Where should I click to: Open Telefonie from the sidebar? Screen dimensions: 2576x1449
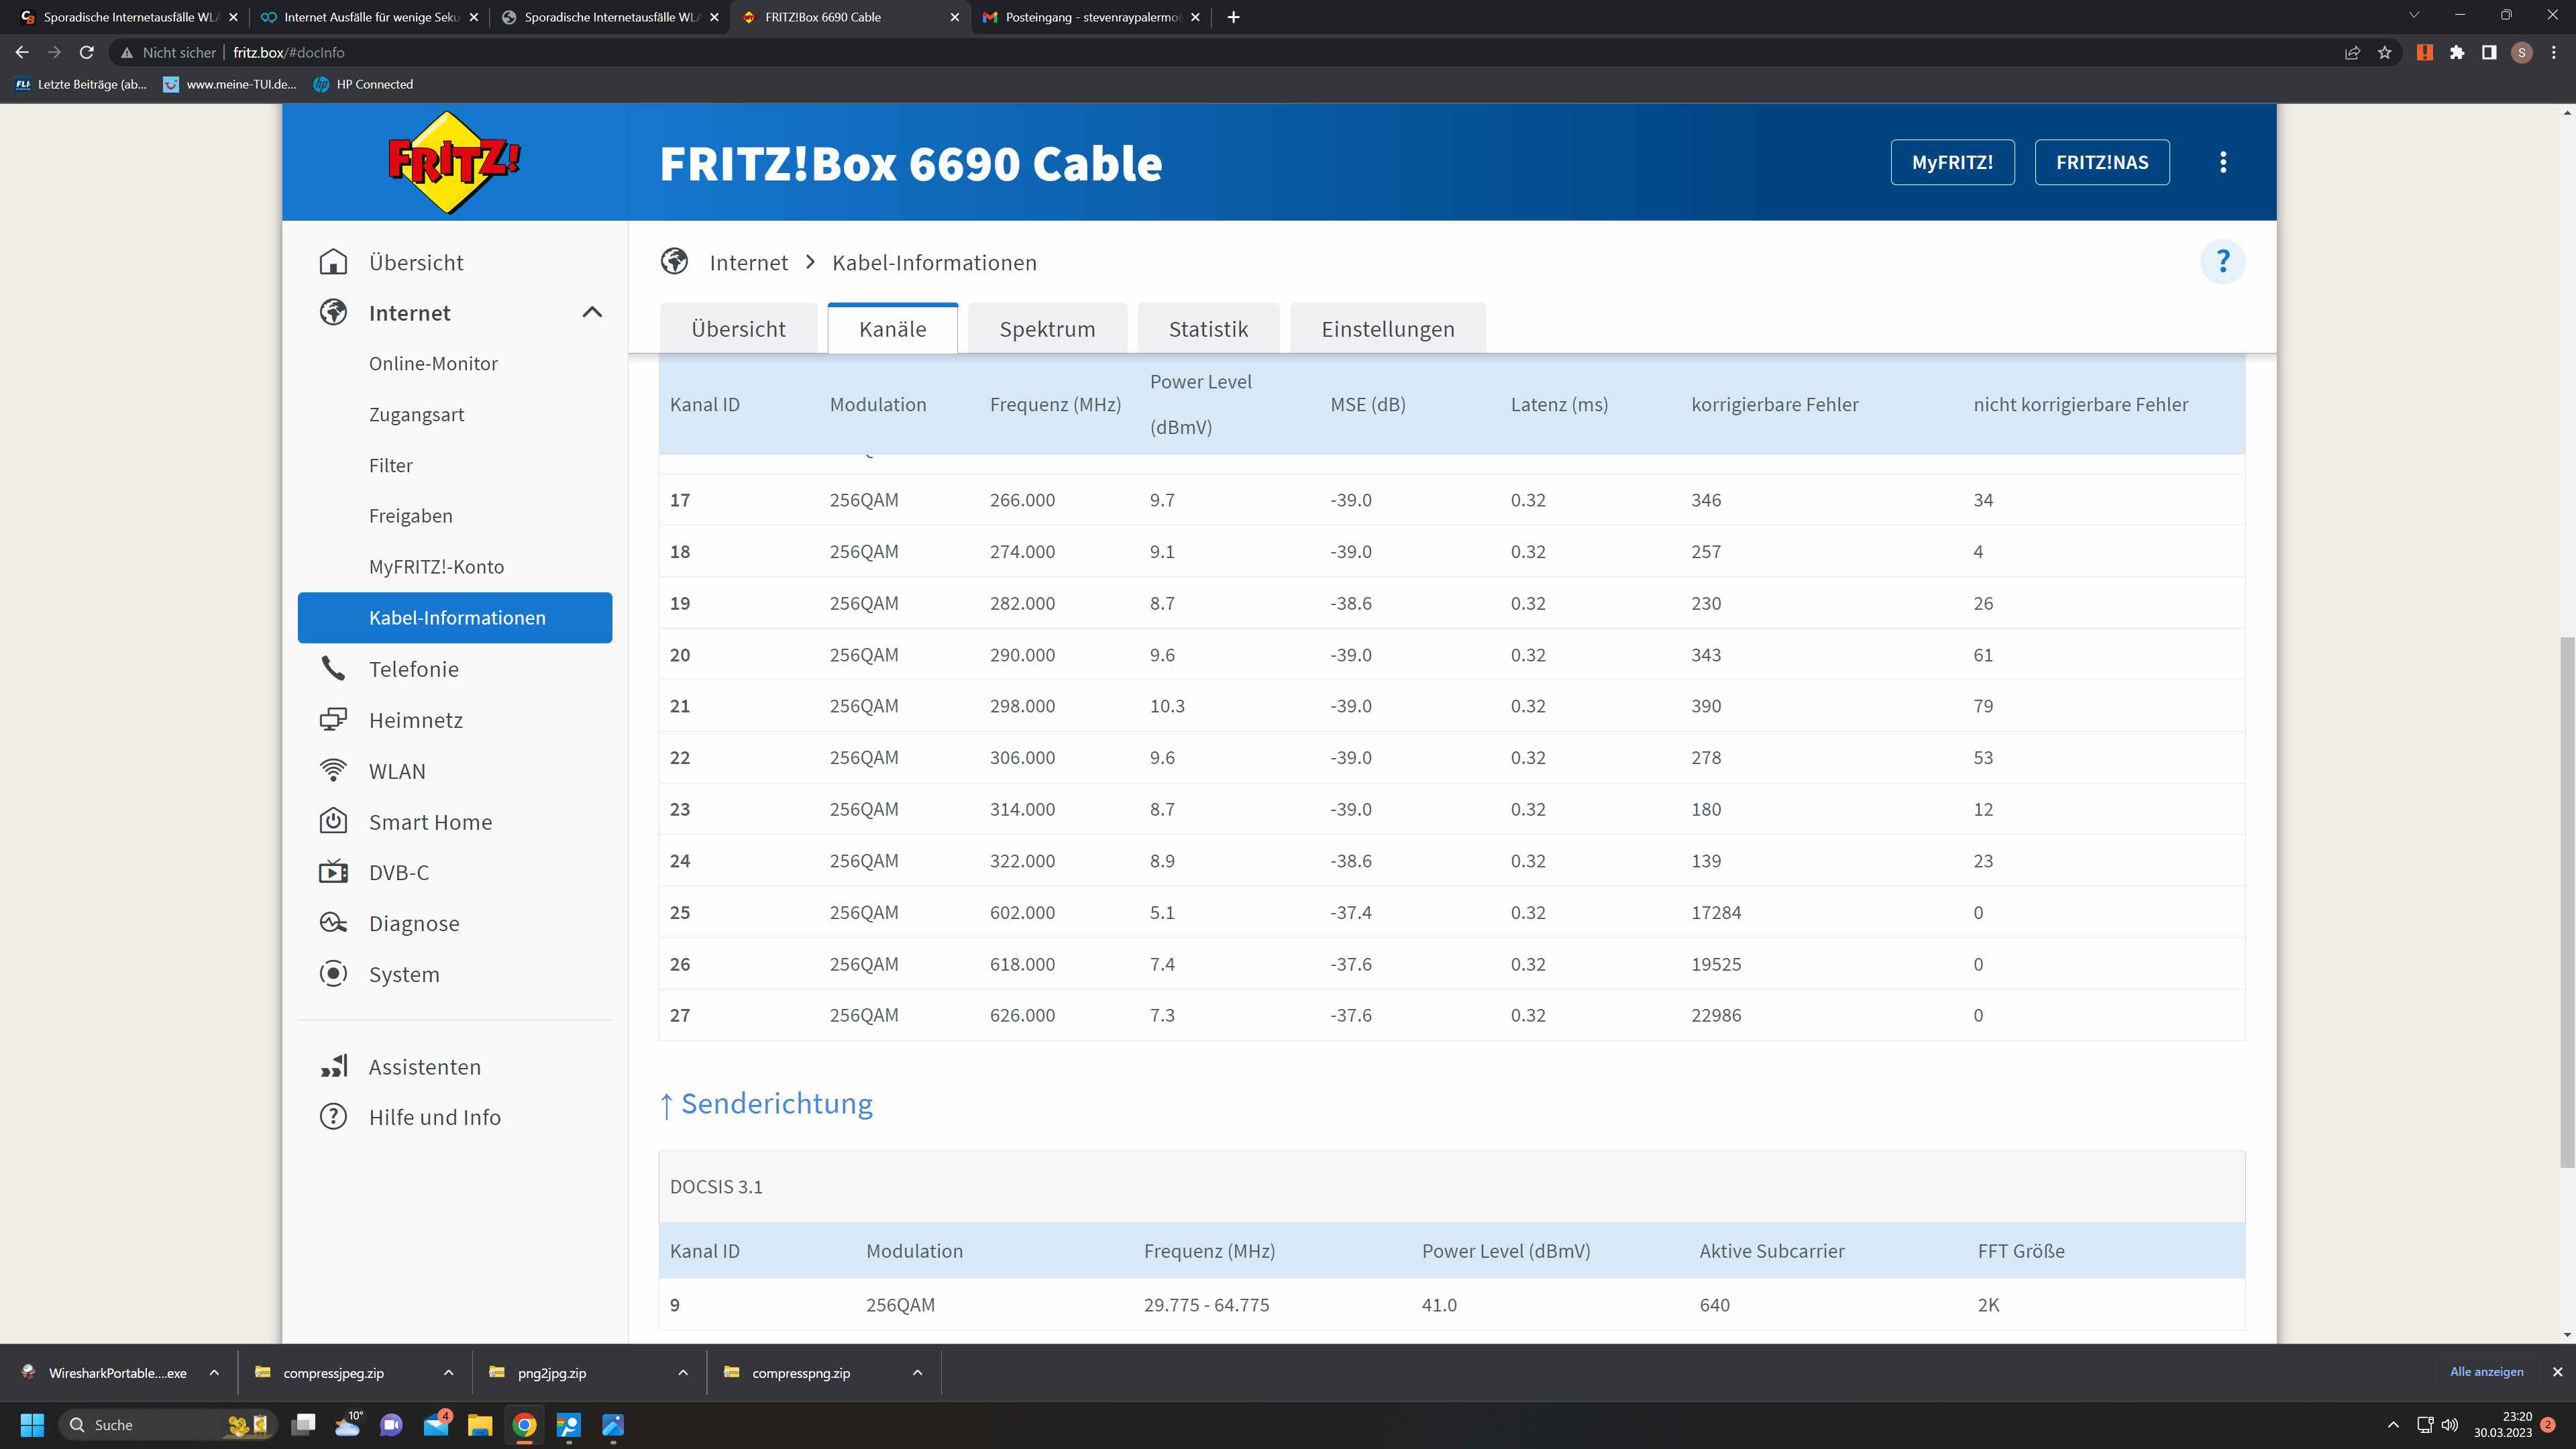coord(413,669)
